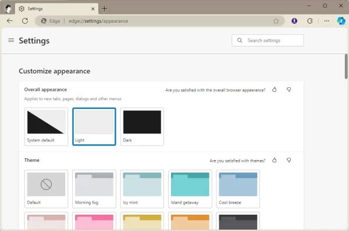Image resolution: width=349 pixels, height=231 pixels.
Task: Add this page to favorites (star icon)
Action: tap(276, 21)
